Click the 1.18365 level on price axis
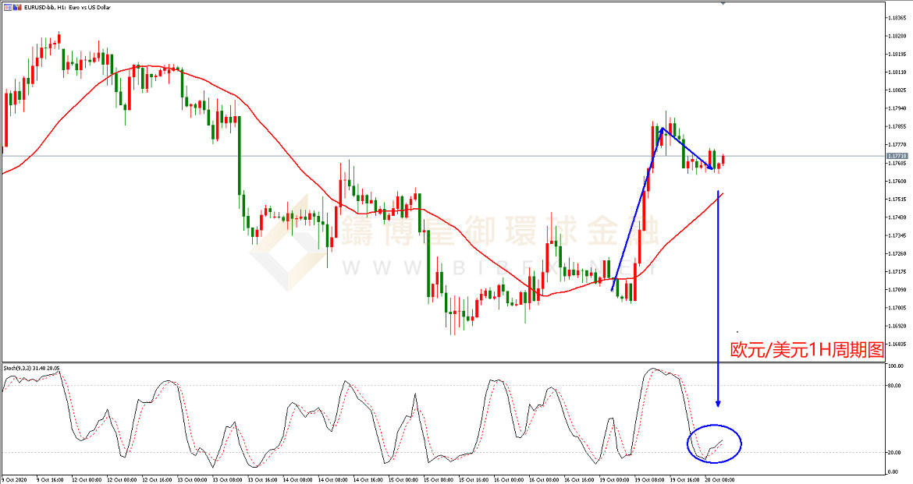 tap(897, 17)
